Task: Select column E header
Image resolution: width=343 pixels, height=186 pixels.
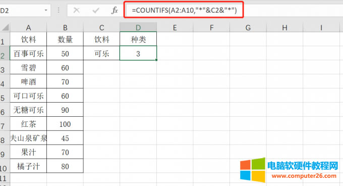Action: pyautogui.click(x=175, y=28)
